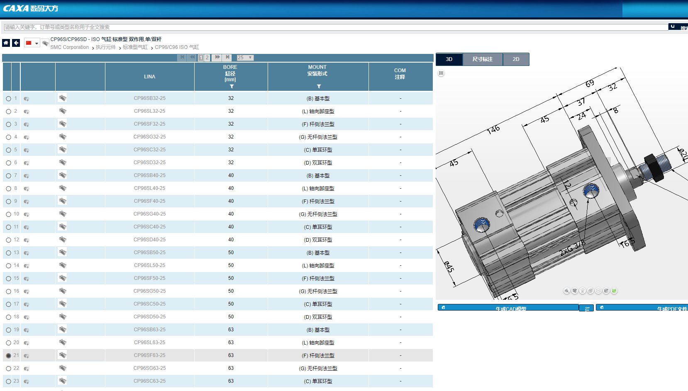Image resolution: width=688 pixels, height=391 pixels.
Task: Choose row 22 radio button
Action: pos(8,369)
